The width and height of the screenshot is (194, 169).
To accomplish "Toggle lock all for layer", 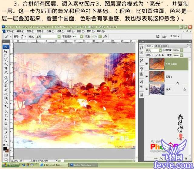I will tap(162, 55).
